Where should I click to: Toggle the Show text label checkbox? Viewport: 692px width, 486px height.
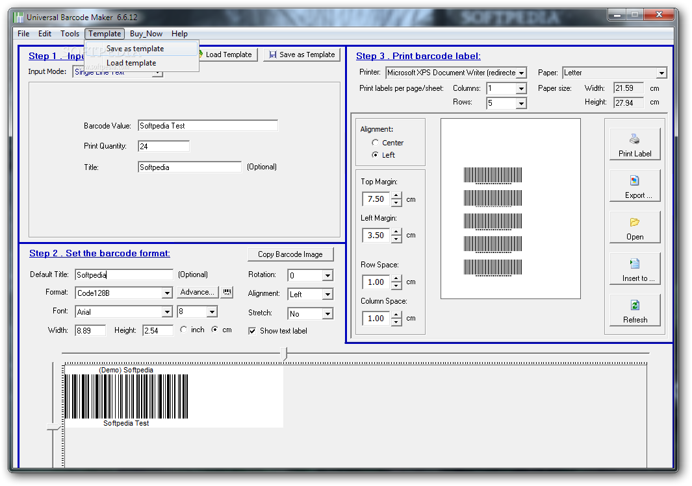click(x=252, y=331)
